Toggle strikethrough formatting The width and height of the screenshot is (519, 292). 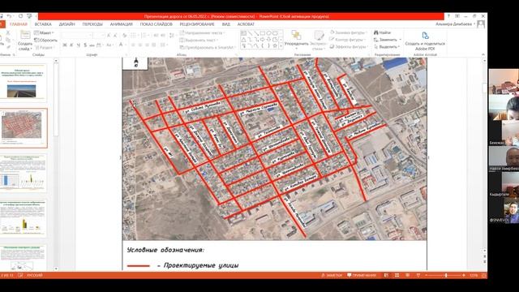tap(92, 45)
